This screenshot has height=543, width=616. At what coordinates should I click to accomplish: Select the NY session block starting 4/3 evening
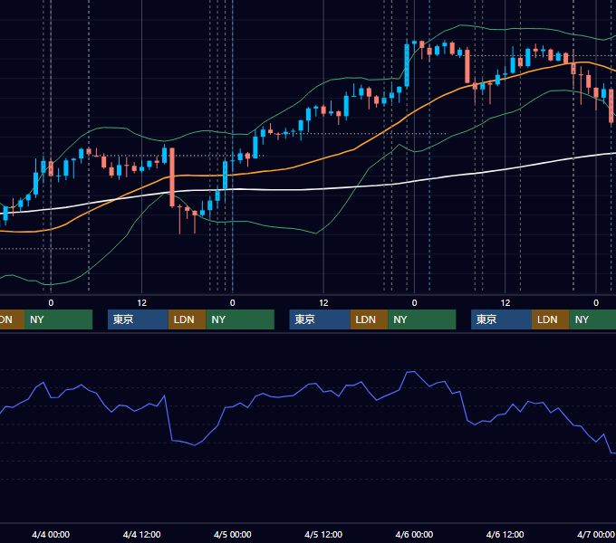tap(58, 319)
